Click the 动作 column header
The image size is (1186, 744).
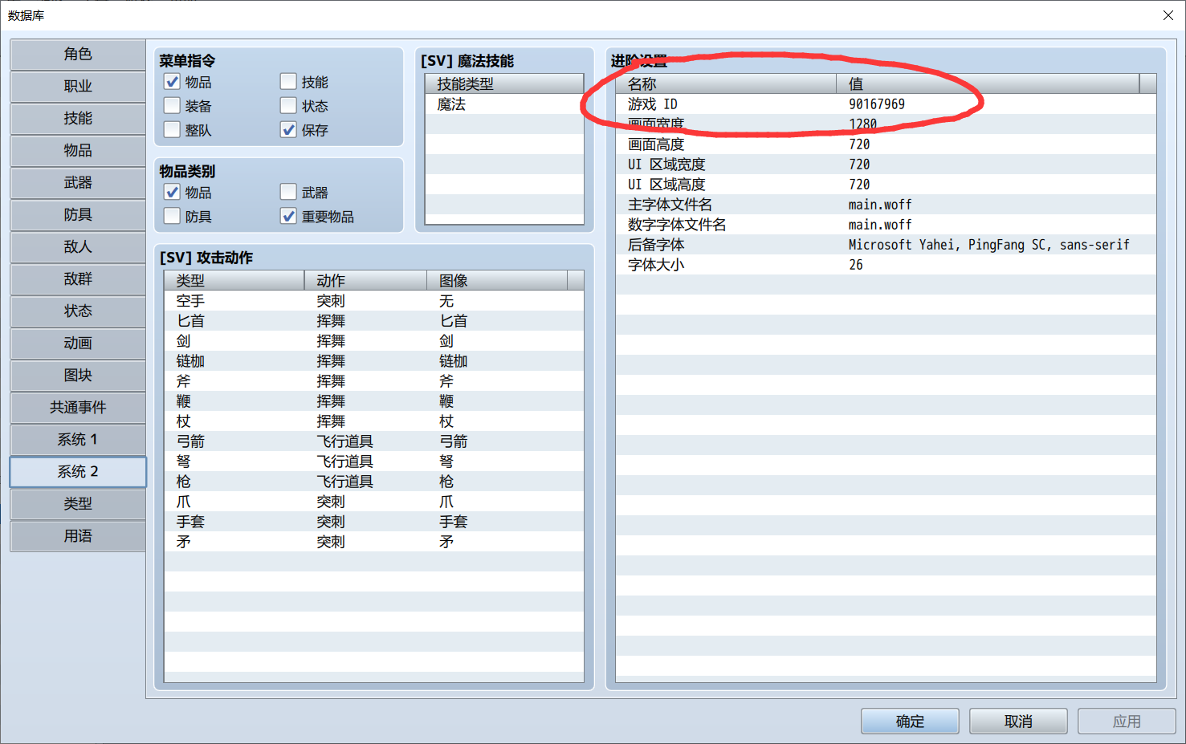coord(365,280)
